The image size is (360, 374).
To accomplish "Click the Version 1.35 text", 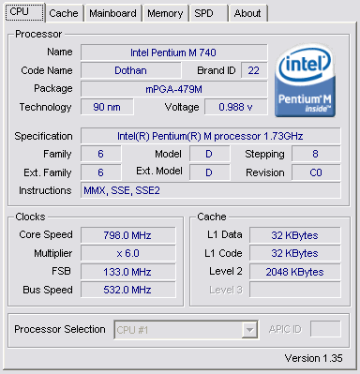I will (314, 358).
